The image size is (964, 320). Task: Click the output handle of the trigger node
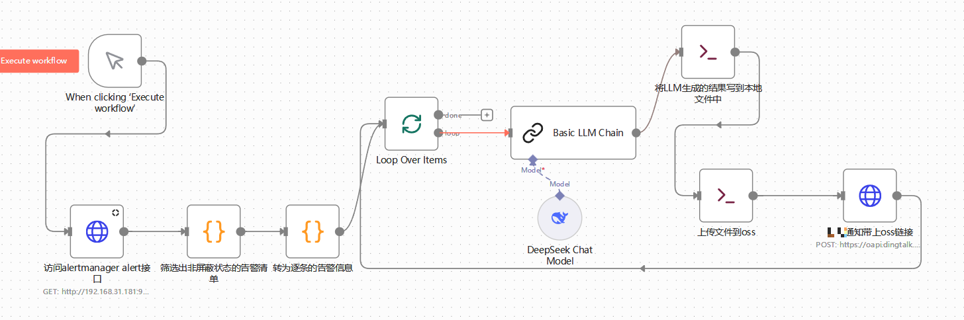point(141,61)
